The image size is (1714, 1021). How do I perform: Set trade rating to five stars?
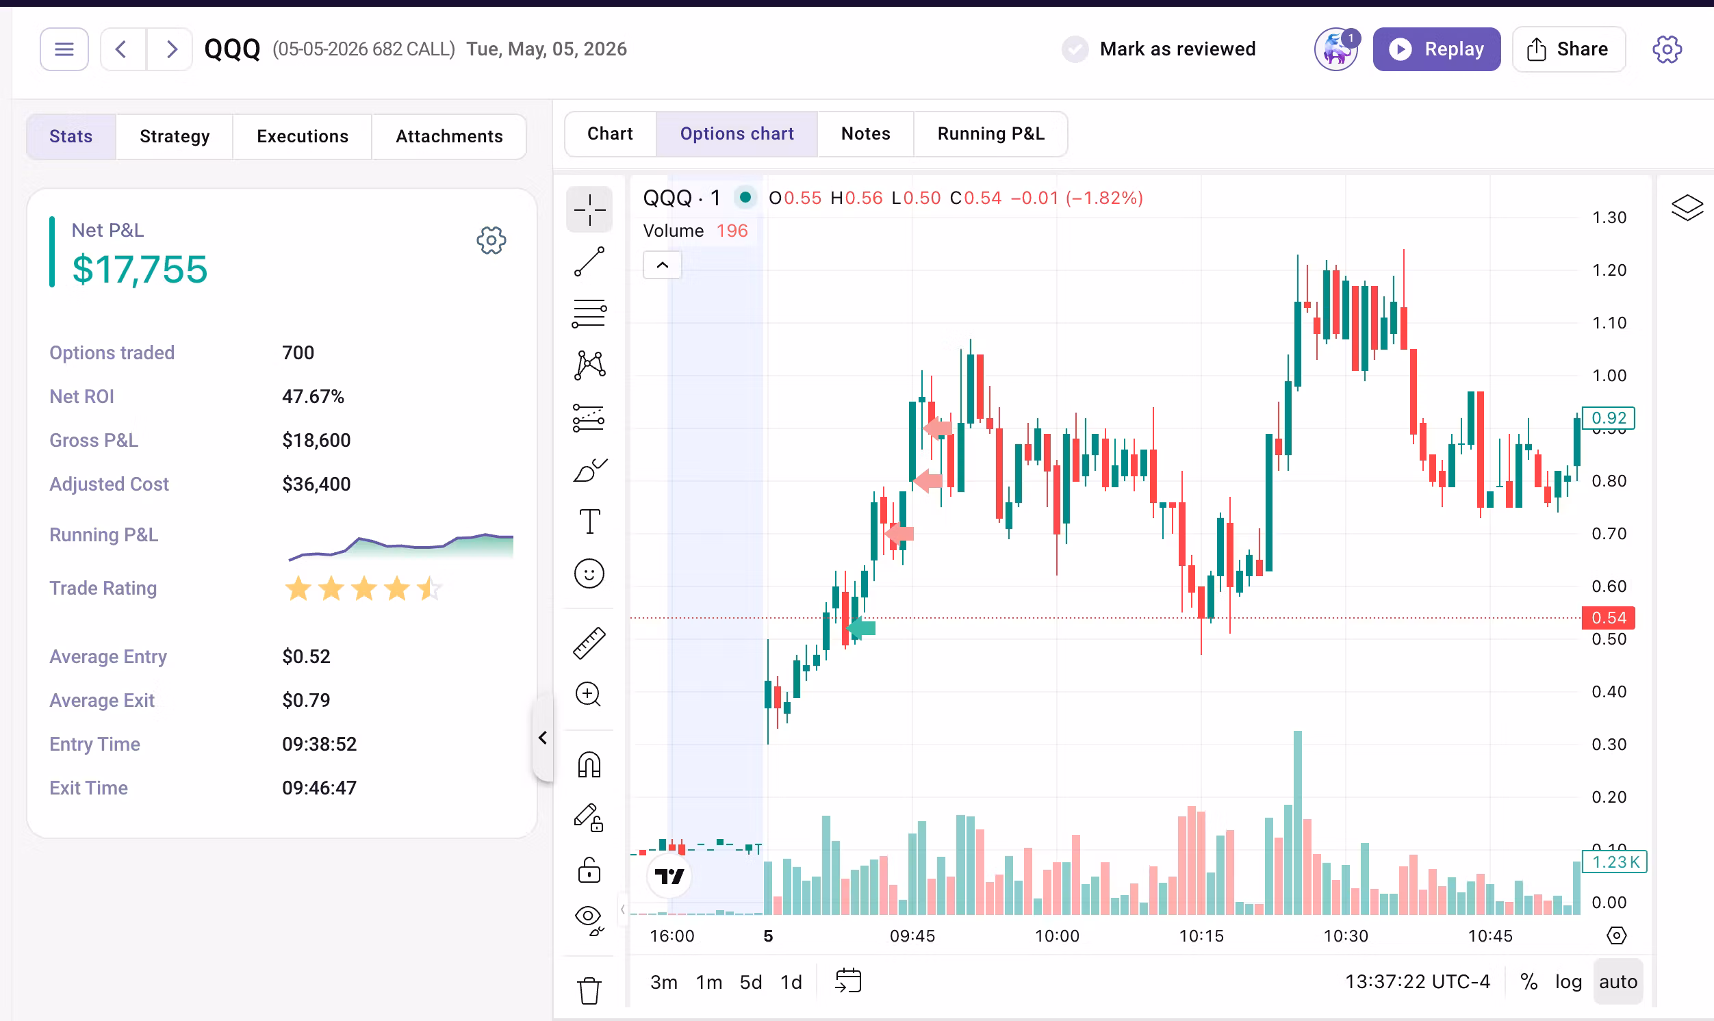coord(430,589)
